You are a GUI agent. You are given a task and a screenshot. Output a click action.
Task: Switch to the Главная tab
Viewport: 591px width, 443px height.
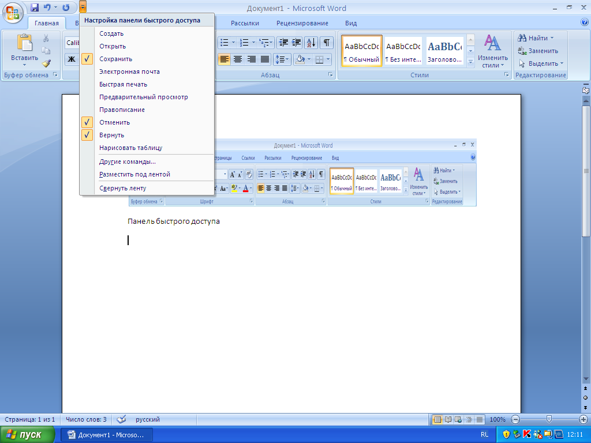[47, 23]
